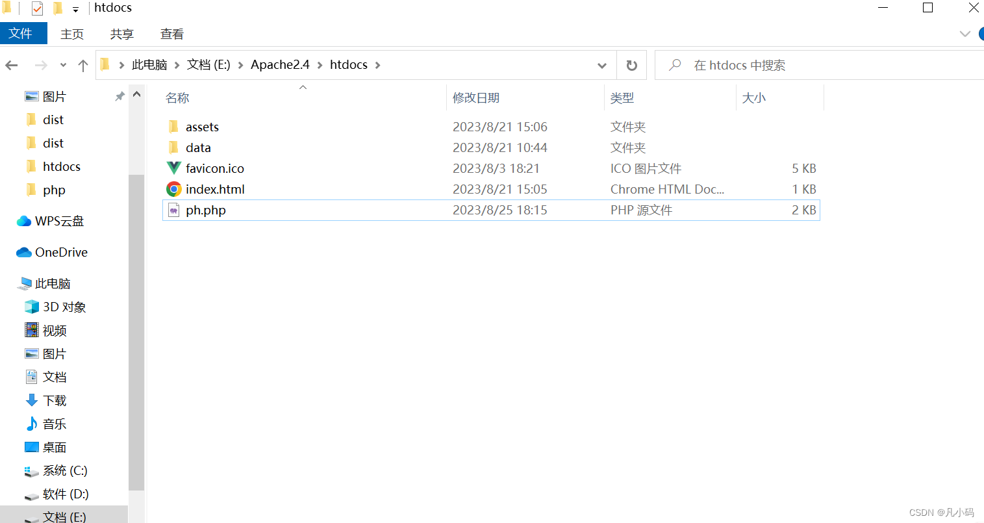Open OneDrive in the navigation pane
This screenshot has height=523, width=984.
61,252
